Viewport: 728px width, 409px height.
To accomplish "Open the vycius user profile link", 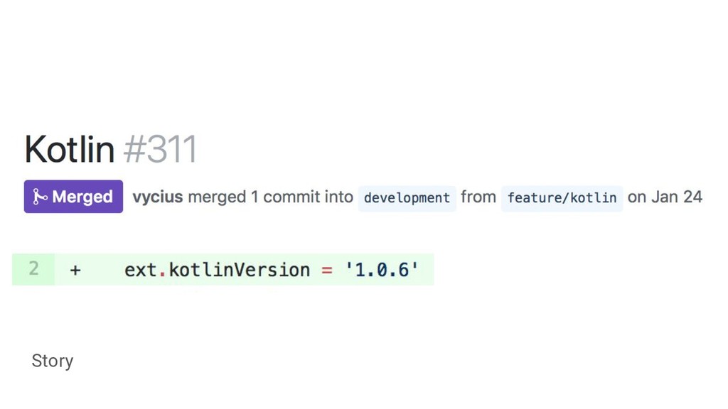I will click(x=157, y=197).
